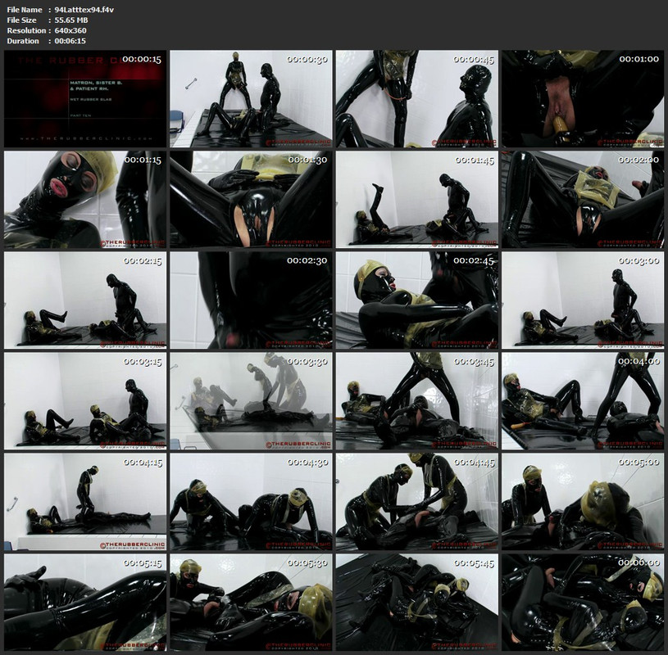The height and width of the screenshot is (655, 668).
Task: Open the thumbnail stamped 00:00:15
Action: (85, 99)
